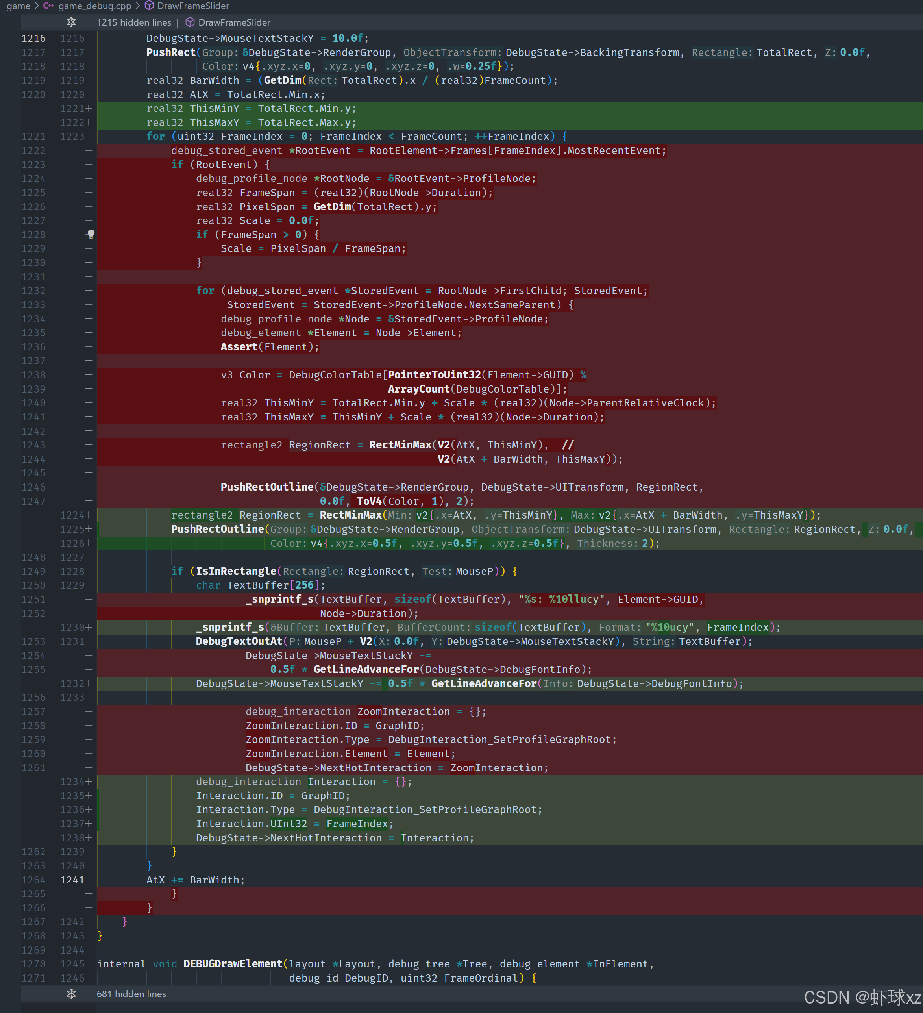Click plus marker on inserted line 1221
923x1013 pixels.
(x=89, y=109)
